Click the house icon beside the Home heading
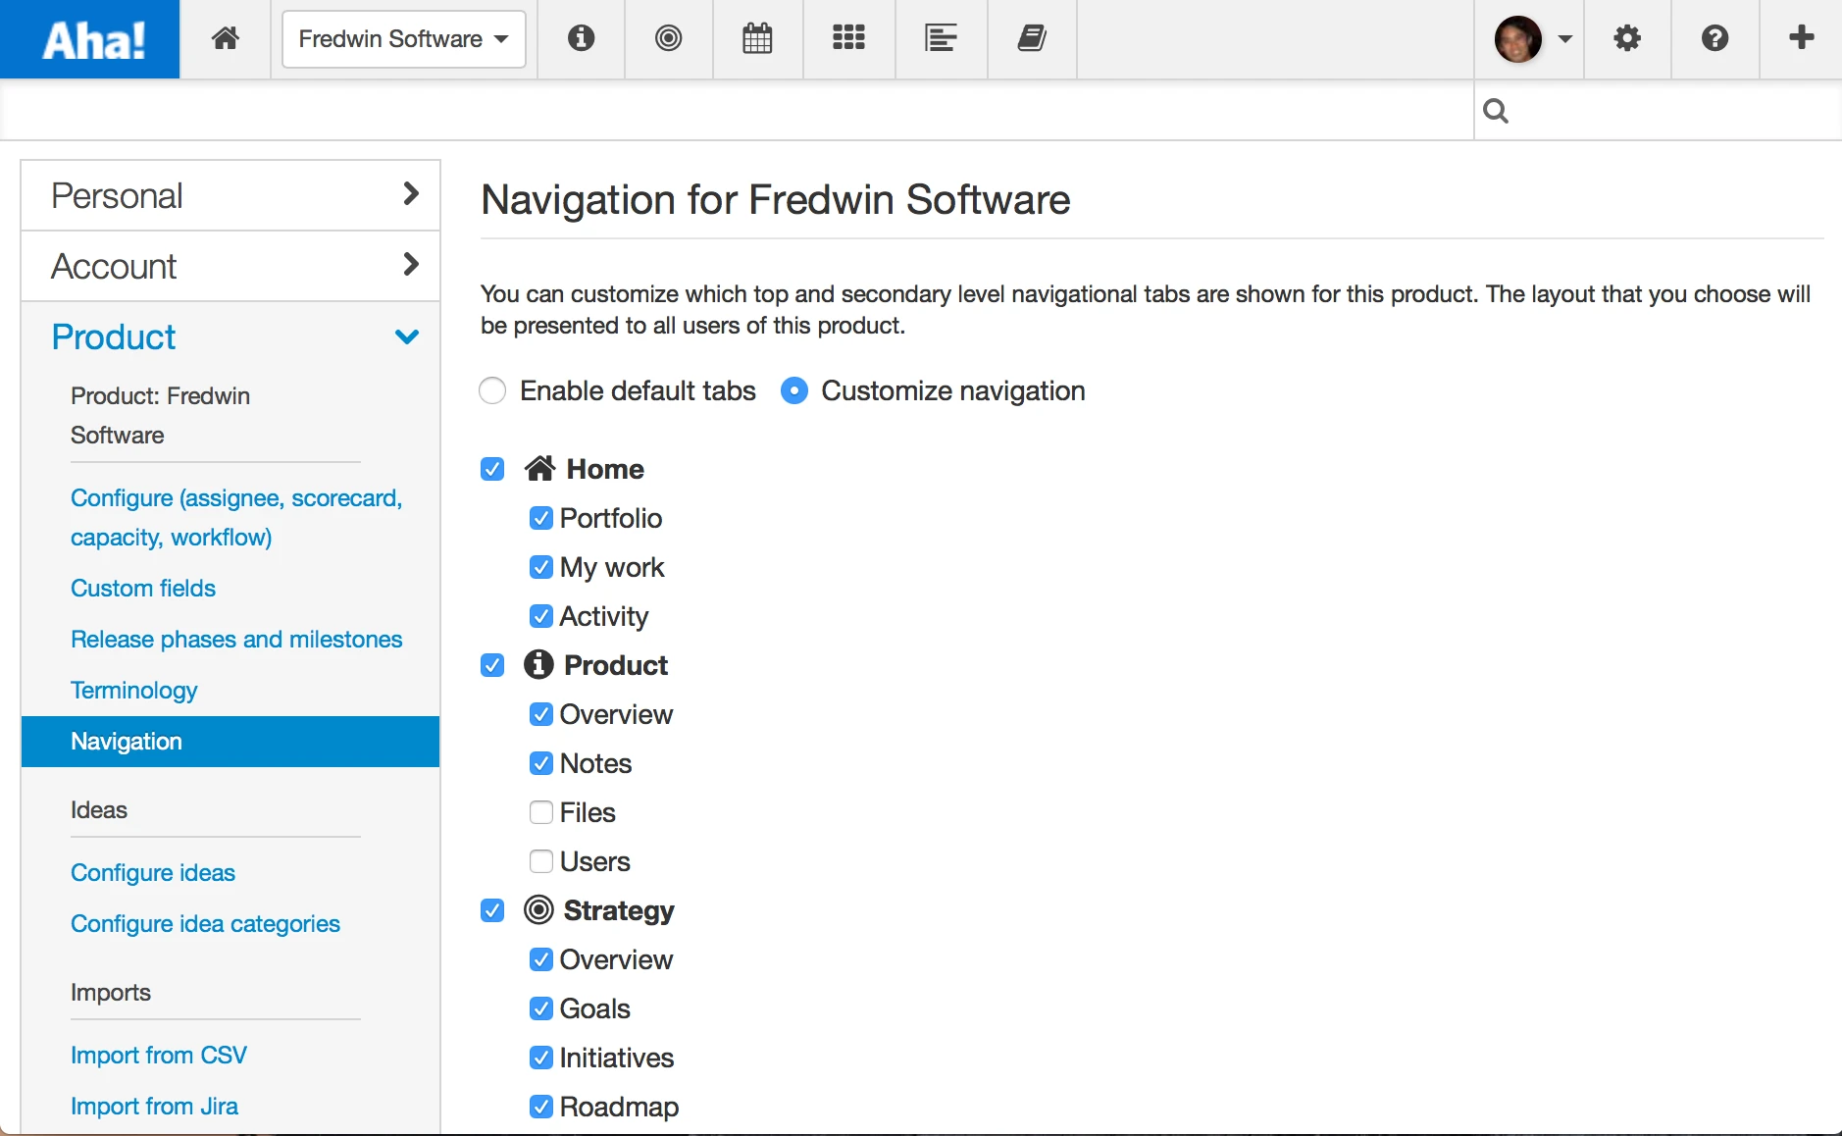This screenshot has height=1136, width=1842. 540,468
